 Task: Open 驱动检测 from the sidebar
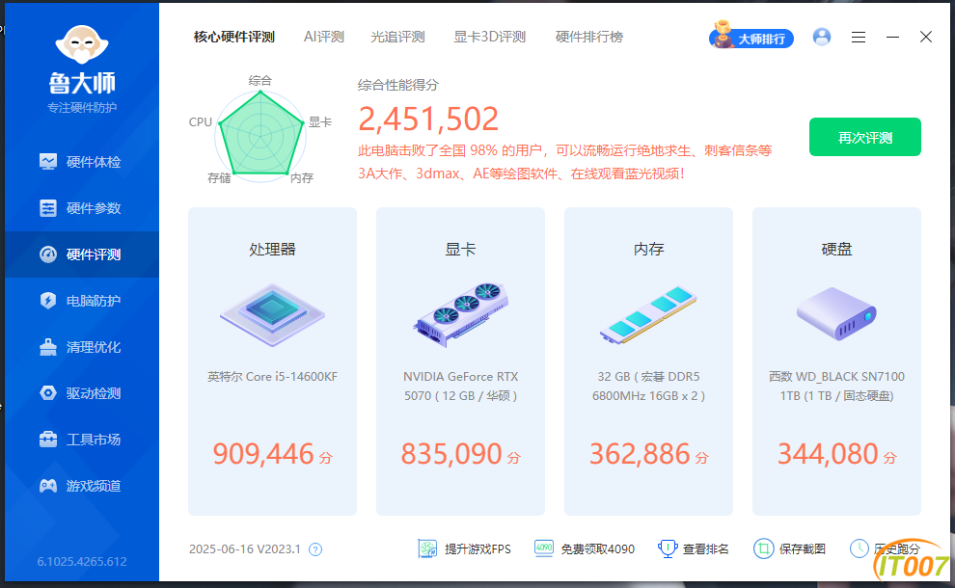tap(82, 393)
